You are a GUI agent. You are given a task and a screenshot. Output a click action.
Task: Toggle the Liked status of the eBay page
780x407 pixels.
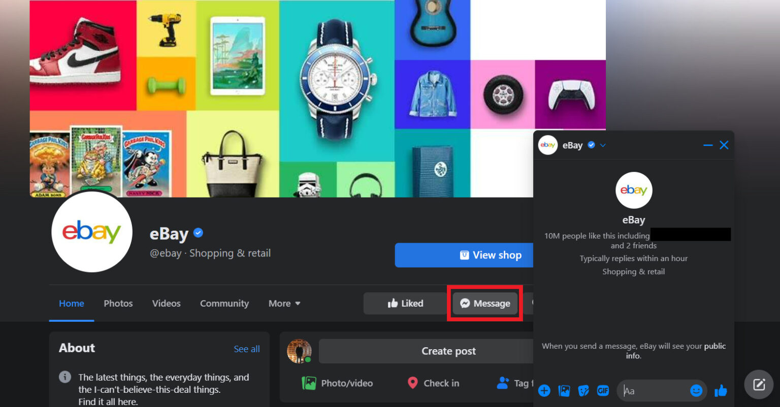(x=406, y=303)
